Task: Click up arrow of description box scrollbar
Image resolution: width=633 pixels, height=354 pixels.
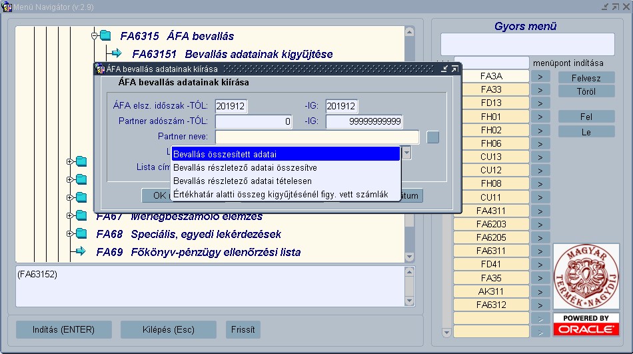Action: 409,271
